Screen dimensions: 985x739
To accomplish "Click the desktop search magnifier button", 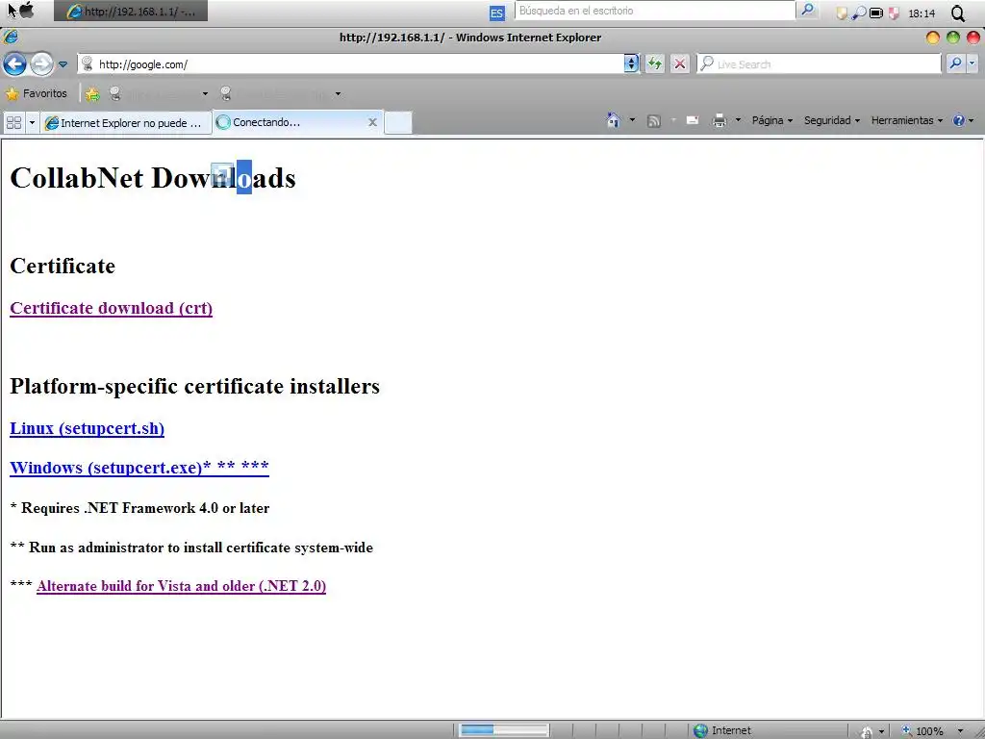I will (808, 10).
